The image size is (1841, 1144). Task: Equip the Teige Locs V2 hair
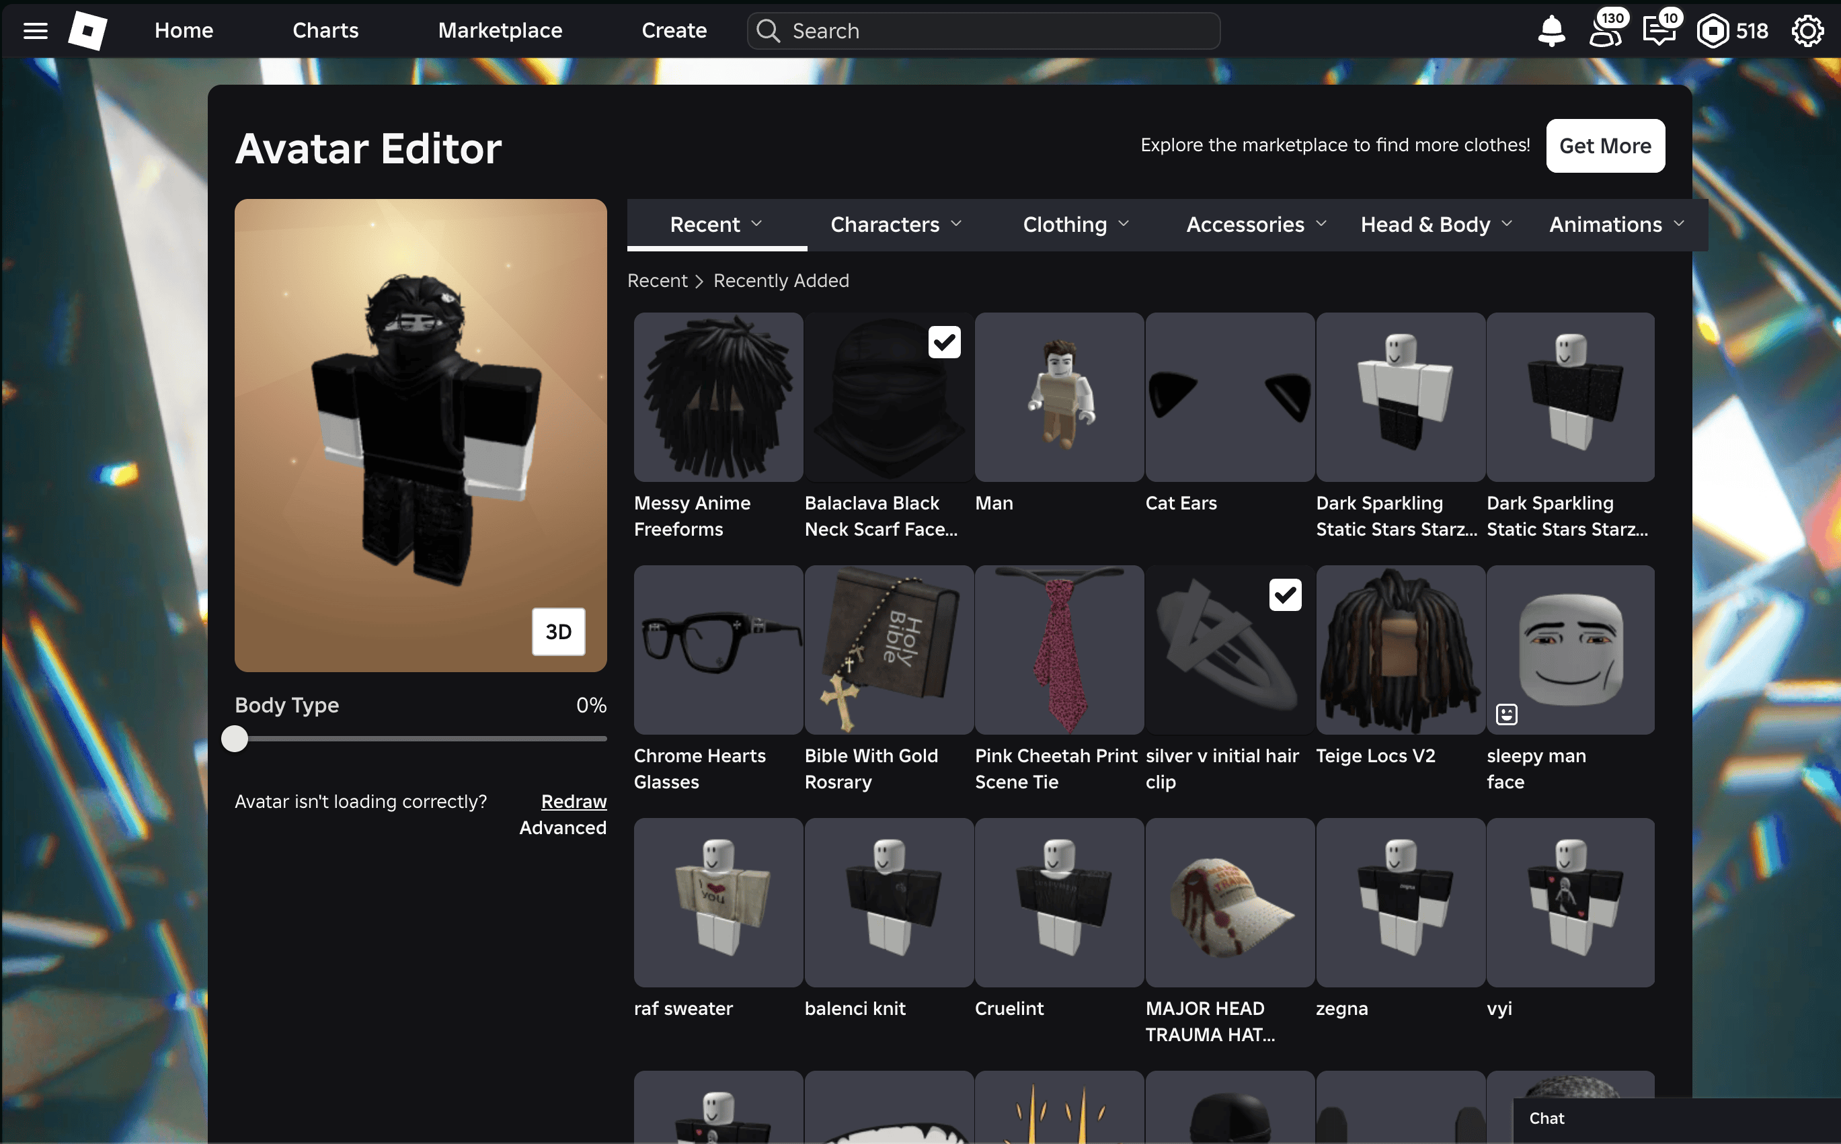[x=1401, y=650]
